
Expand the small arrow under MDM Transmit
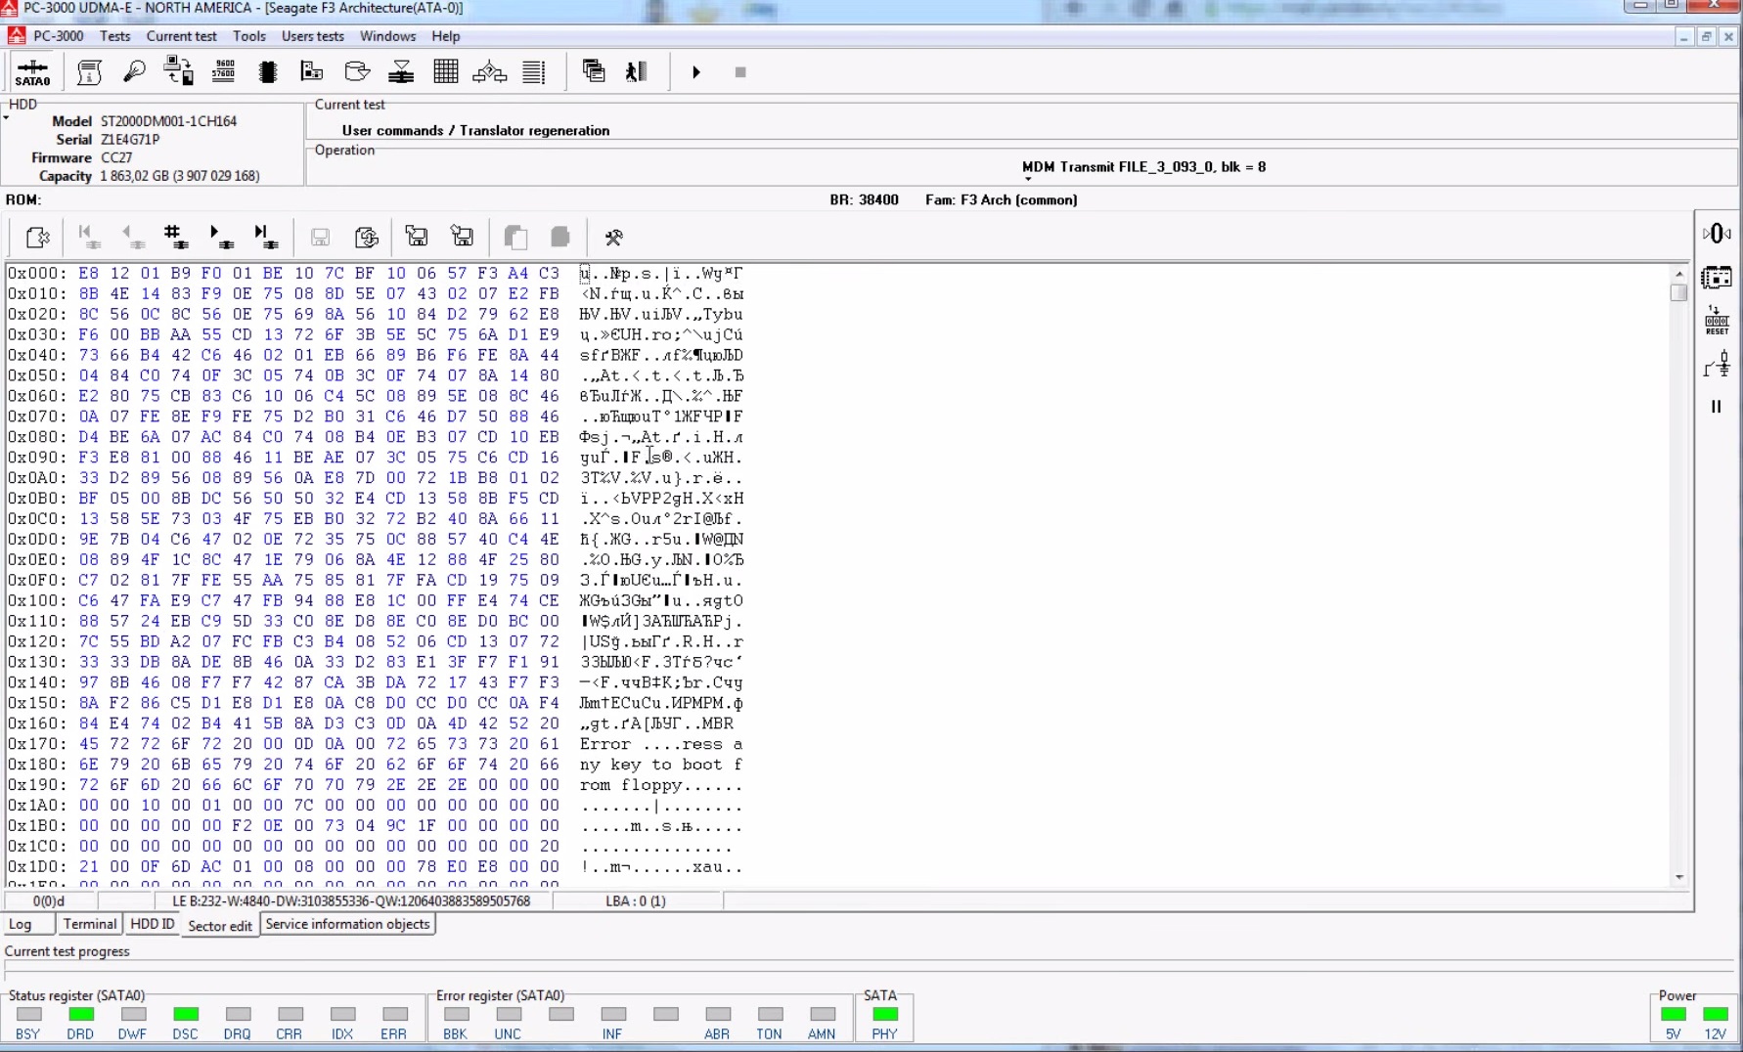pos(1028,179)
